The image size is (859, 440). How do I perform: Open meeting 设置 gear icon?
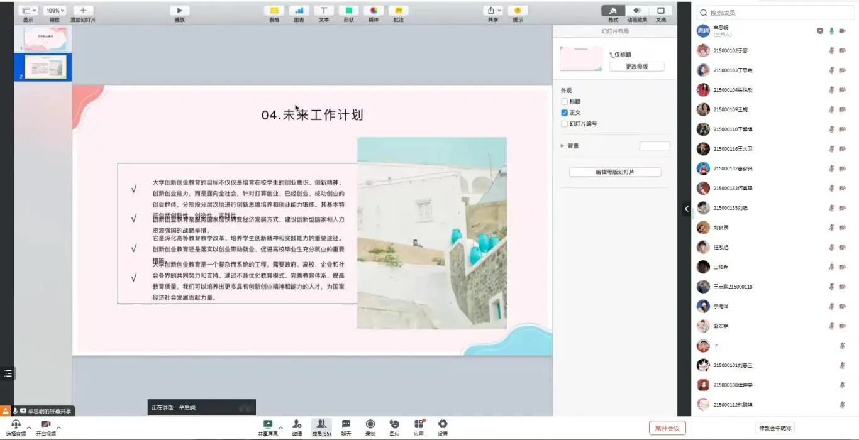tap(443, 425)
